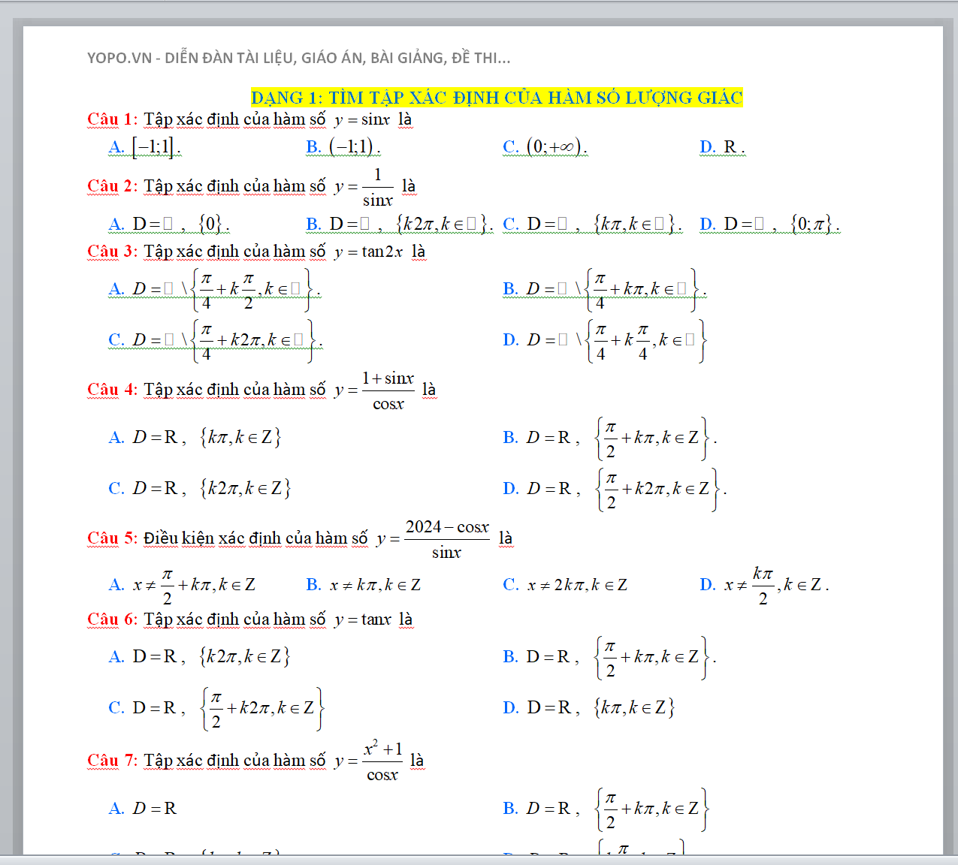Screen dimensions: 958x865
Task: Click the yellow highlighted DẠNG 1 heading
Action: click(496, 98)
